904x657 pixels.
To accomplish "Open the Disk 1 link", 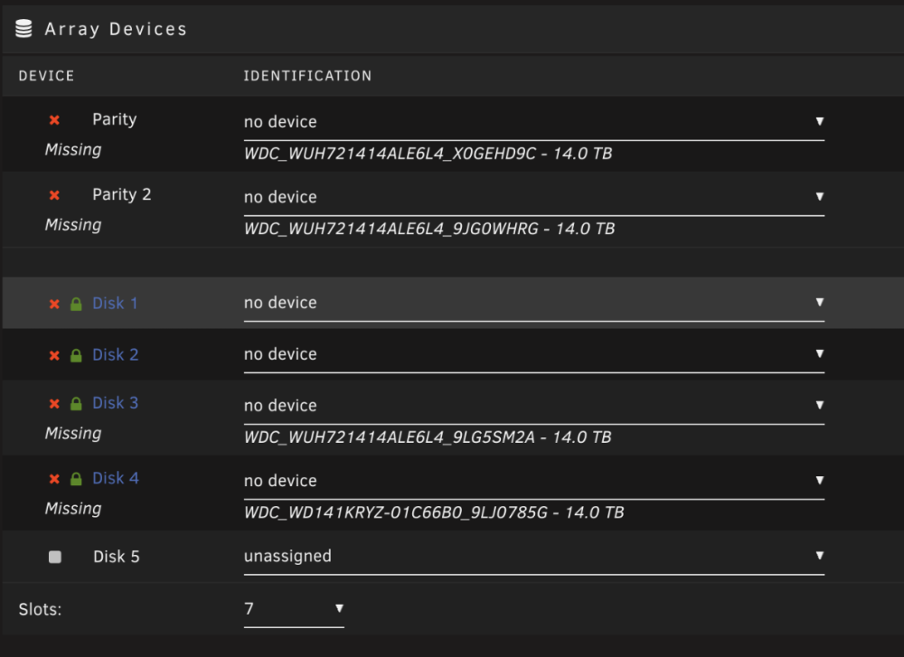I will tap(115, 303).
